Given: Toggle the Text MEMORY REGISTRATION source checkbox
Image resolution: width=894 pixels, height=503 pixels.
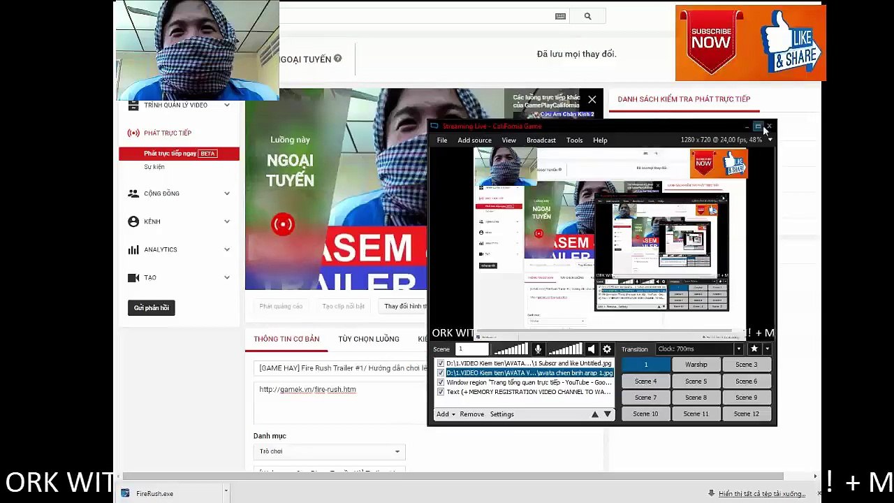Looking at the screenshot, I should click(x=440, y=392).
